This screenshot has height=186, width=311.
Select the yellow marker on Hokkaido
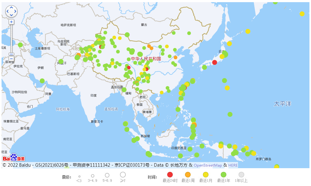229,44
